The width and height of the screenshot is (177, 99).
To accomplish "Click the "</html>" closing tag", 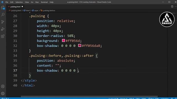I will [28, 86].
